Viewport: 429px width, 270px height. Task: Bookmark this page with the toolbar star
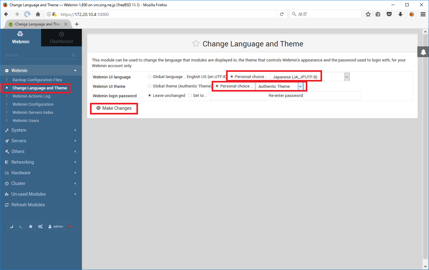click(368, 14)
